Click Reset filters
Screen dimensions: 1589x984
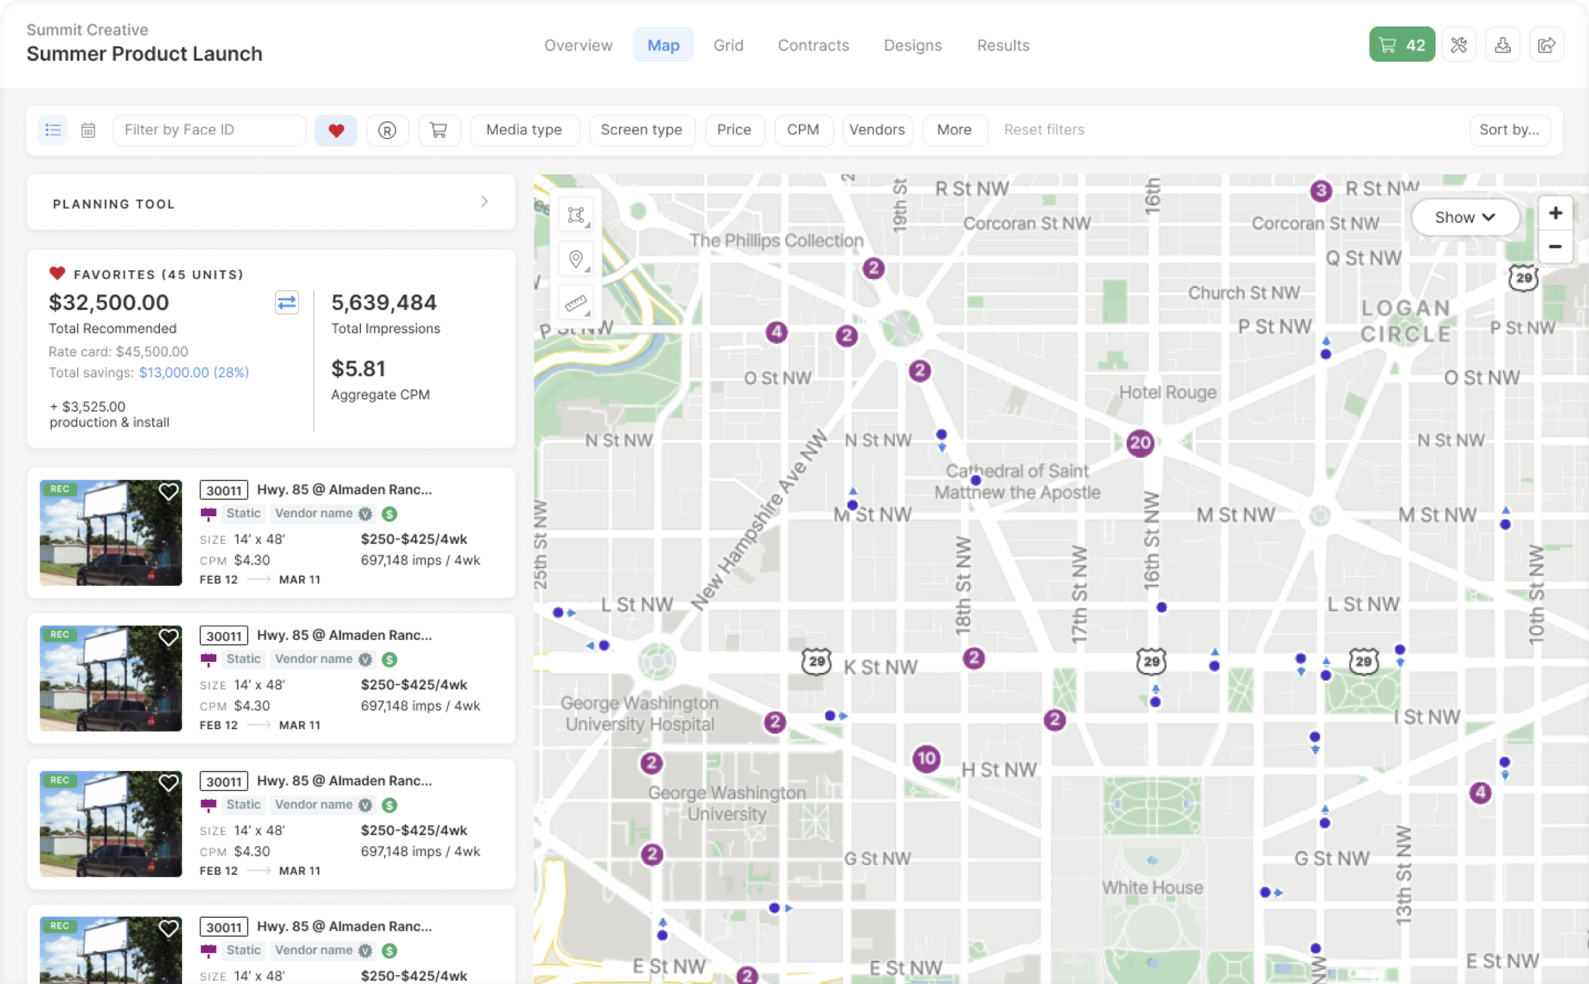click(1044, 130)
